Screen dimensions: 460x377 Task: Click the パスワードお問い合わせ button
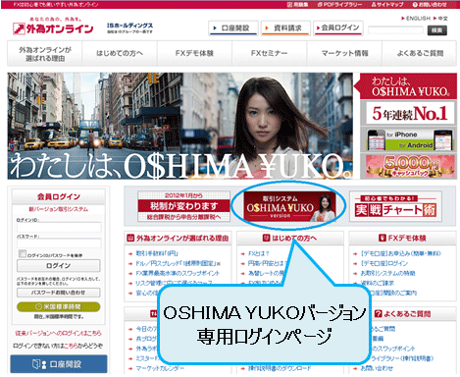click(59, 293)
